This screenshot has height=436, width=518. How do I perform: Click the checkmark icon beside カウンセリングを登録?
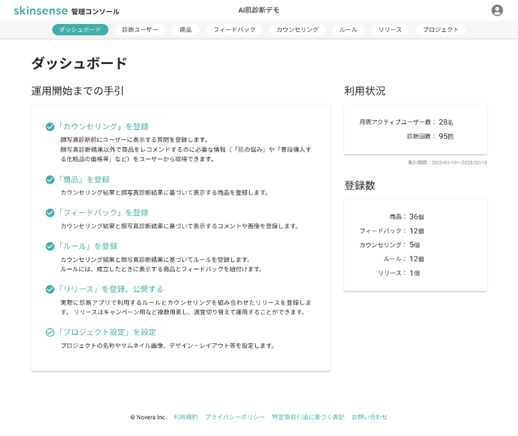coord(50,127)
